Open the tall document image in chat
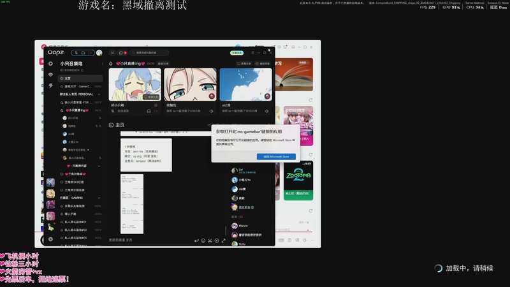510x287 pixels. [132, 204]
